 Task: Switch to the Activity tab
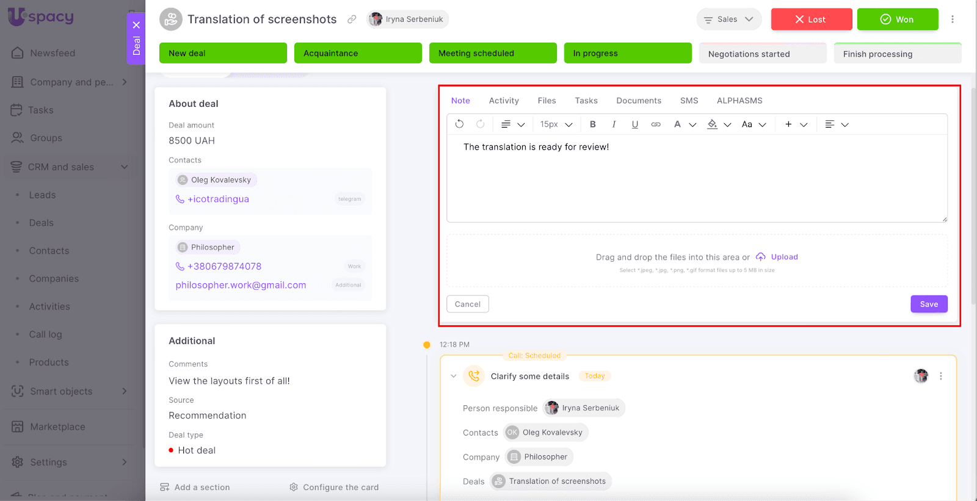[x=504, y=101]
